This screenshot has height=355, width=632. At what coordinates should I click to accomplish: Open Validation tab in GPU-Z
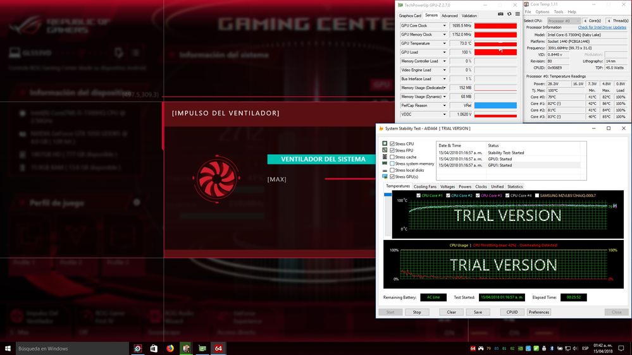(x=469, y=16)
